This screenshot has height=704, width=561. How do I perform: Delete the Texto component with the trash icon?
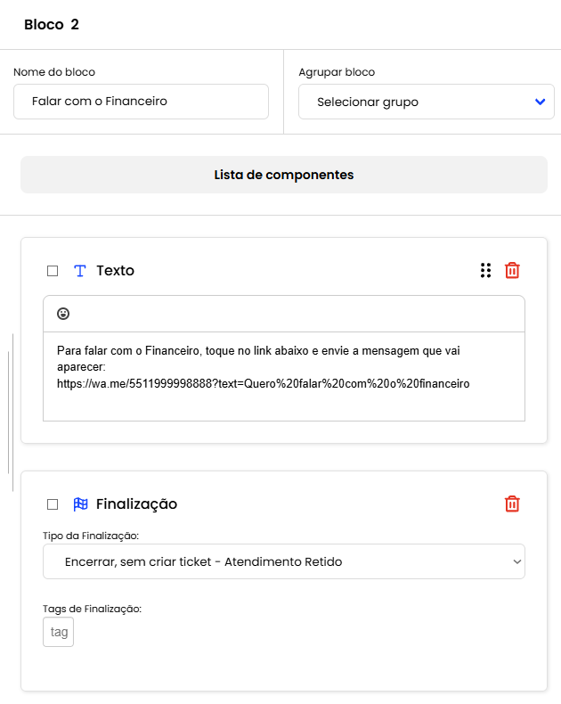[x=512, y=271]
